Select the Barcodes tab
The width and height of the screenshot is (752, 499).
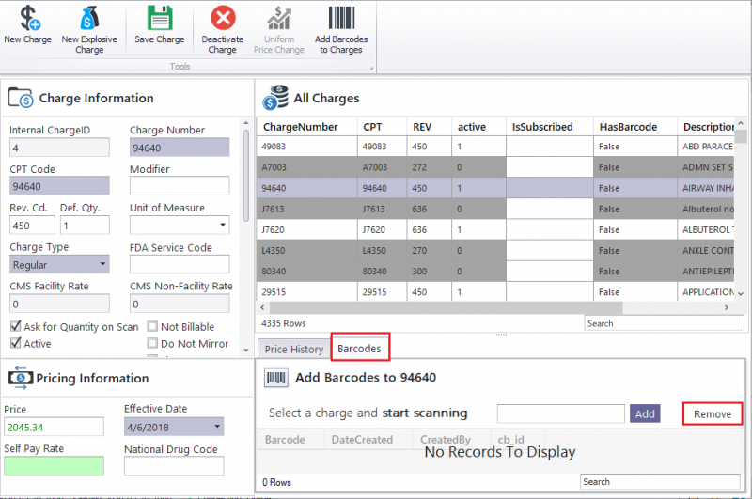click(360, 349)
